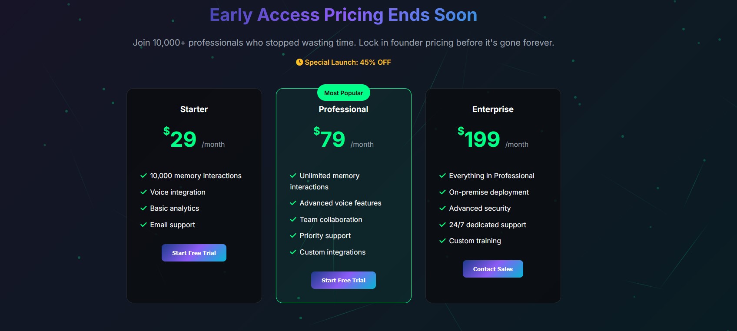
Task: Start free trial for Professional plan
Action: (343, 280)
